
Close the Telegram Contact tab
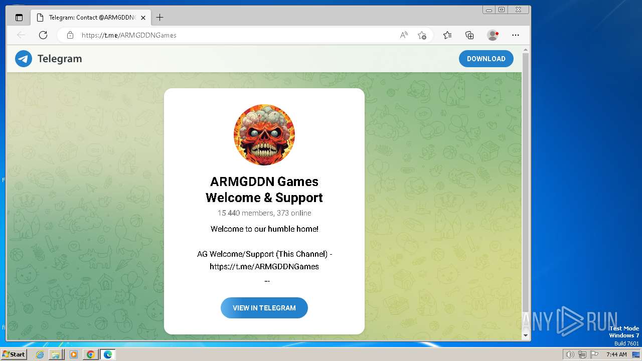click(x=143, y=18)
